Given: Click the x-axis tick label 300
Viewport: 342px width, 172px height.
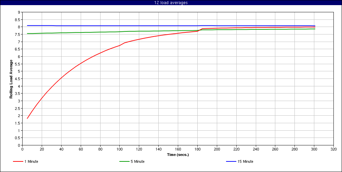Looking at the screenshot, I should point(314,149).
